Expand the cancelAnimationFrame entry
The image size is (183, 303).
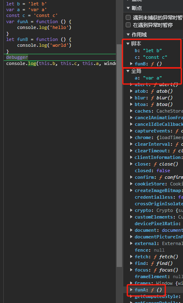131,118
